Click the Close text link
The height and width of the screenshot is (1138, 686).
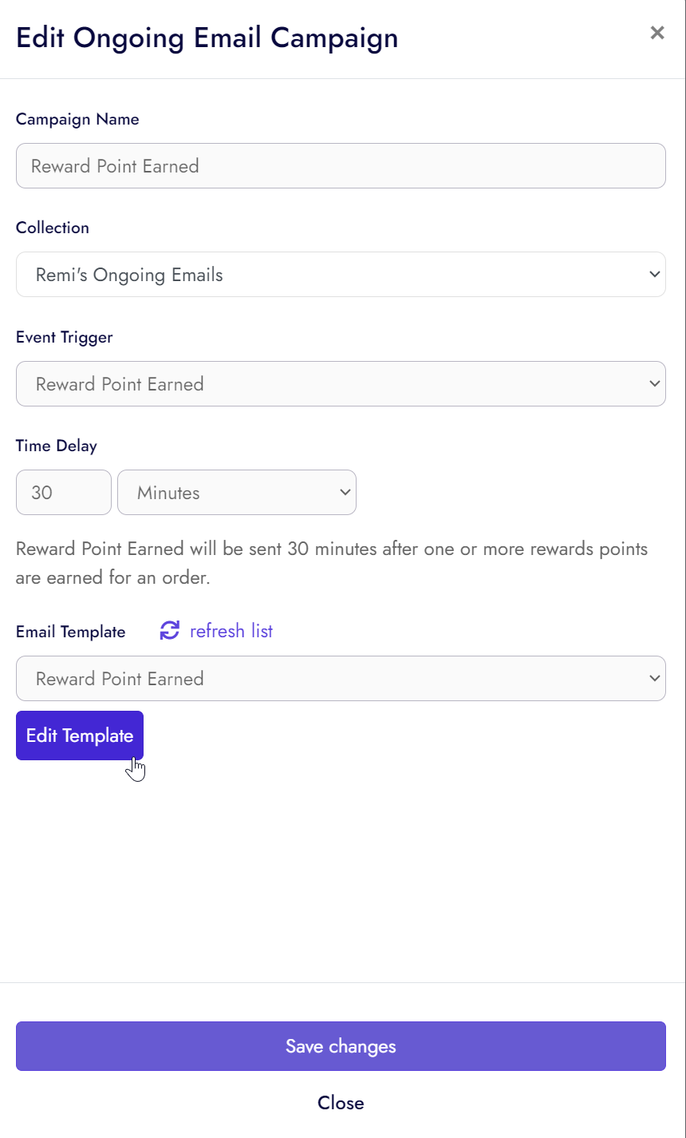(x=341, y=1103)
